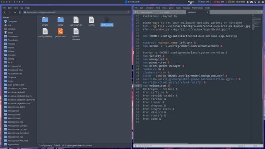Open file manager Go menu
Viewport: 265px width, 149px height.
(x=22, y=8)
